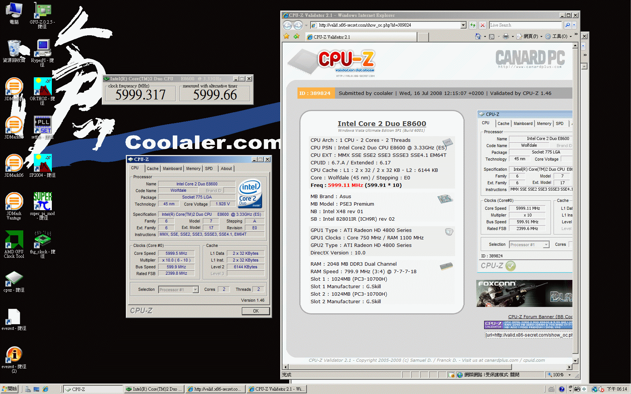Image resolution: width=631 pixels, height=394 pixels.
Task: Open the SetFSB PLL SET desktop shortcut
Action: (x=42, y=128)
